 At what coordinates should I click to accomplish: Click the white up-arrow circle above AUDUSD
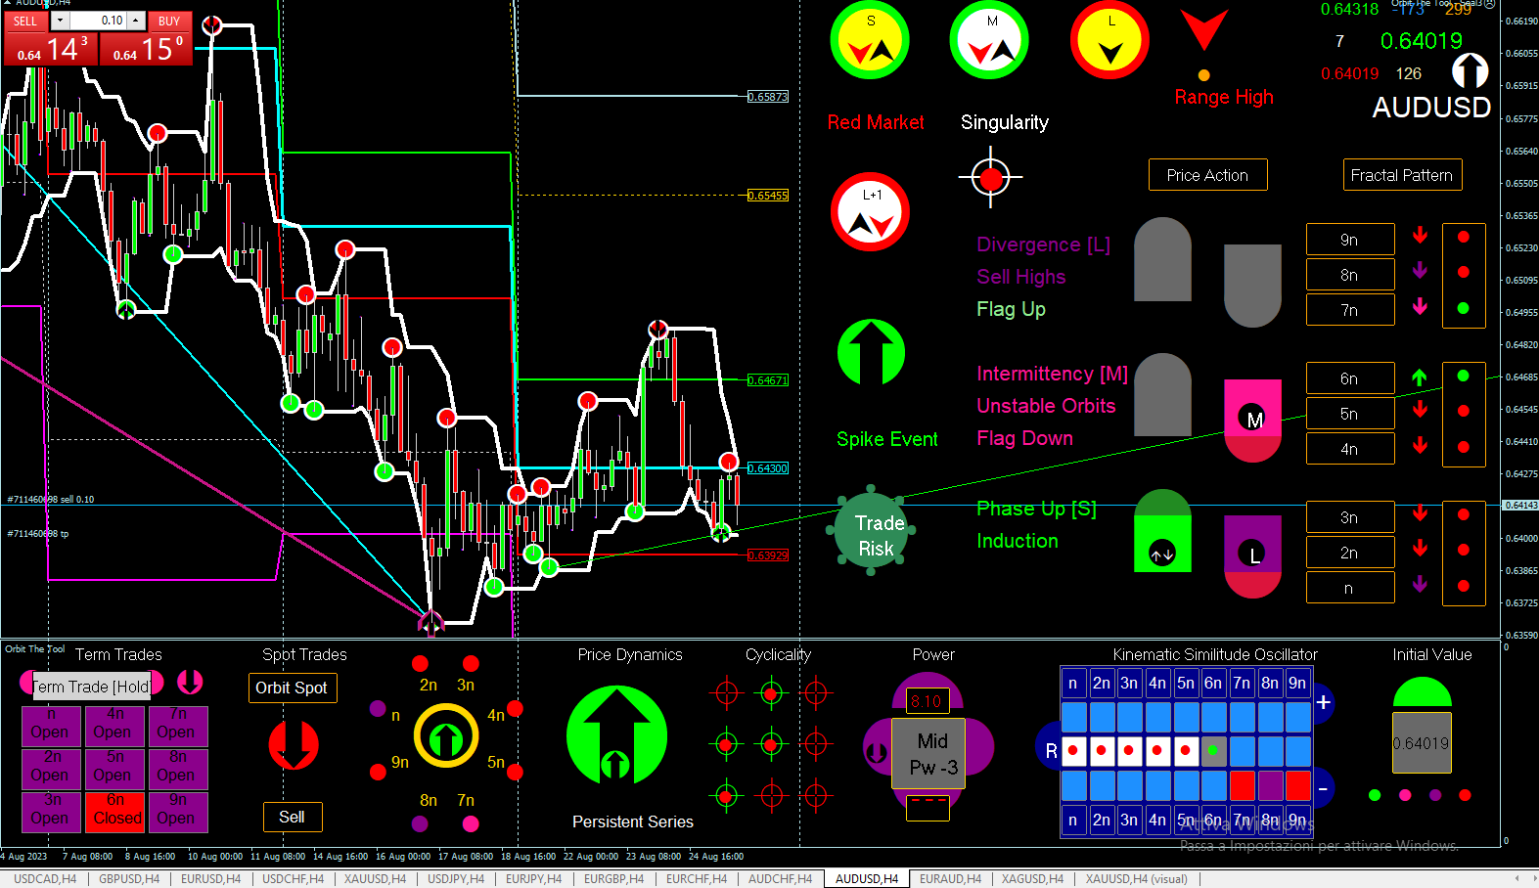1470,71
